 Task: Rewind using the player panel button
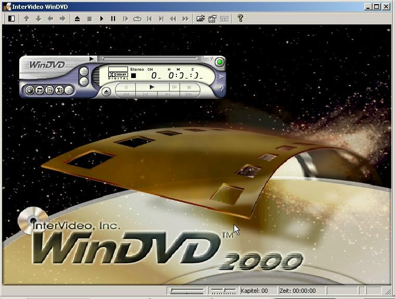(x=126, y=94)
